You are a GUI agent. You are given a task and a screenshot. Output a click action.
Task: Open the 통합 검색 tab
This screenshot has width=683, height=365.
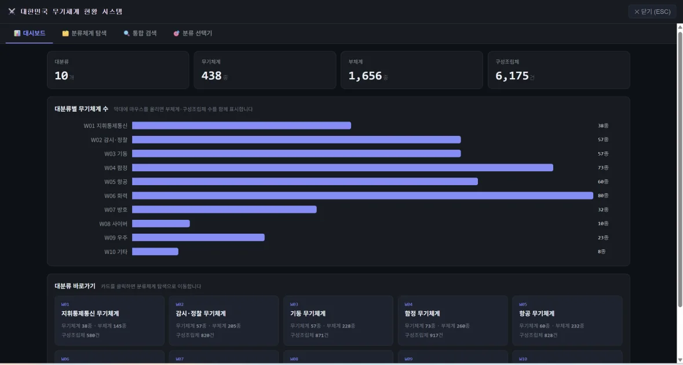tap(140, 33)
